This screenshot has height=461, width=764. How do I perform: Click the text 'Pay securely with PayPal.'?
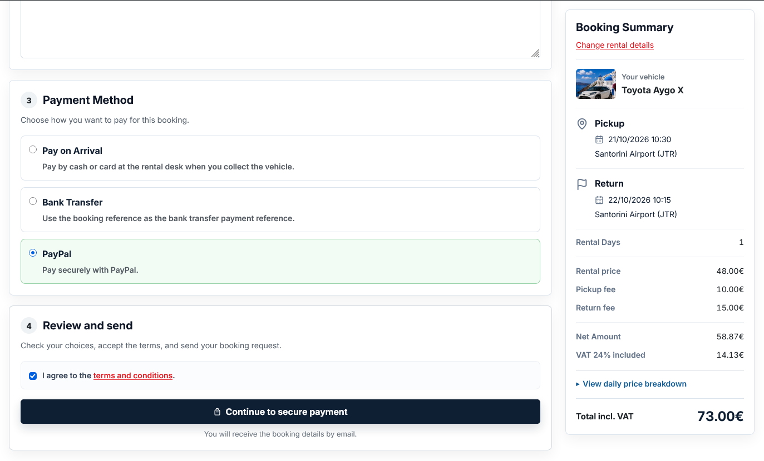coord(90,270)
